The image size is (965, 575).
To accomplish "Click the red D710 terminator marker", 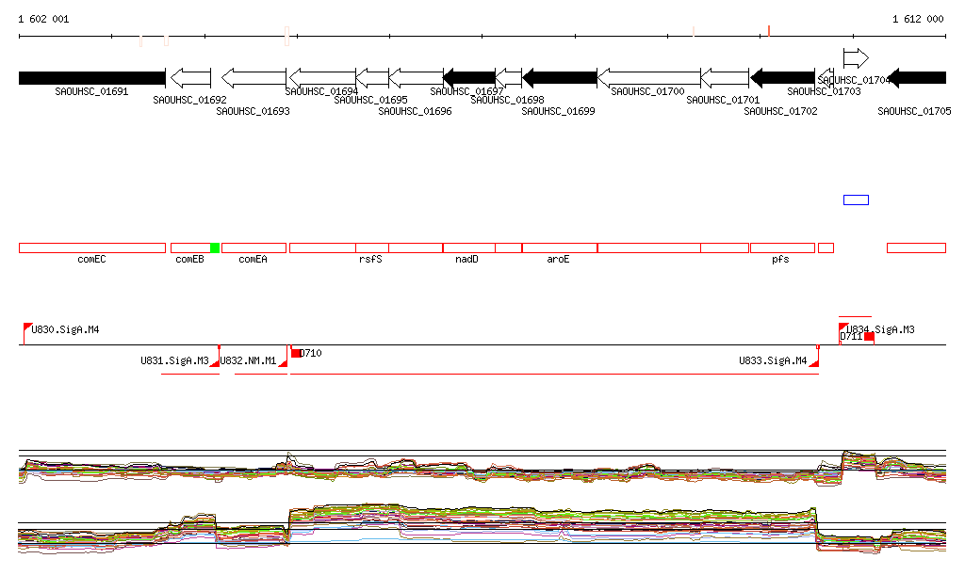I will coord(296,353).
